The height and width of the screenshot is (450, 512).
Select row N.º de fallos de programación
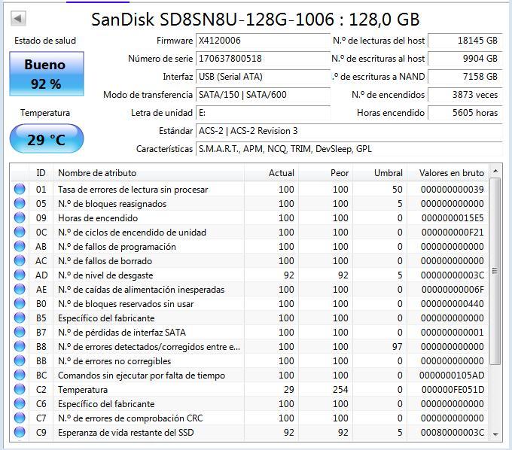pyautogui.click(x=250, y=247)
